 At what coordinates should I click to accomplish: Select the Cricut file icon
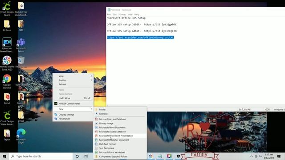click(x=7, y=99)
